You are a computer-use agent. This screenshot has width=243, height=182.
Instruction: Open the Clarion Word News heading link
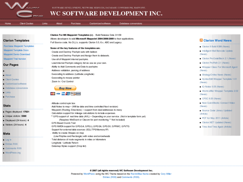tap(217, 40)
